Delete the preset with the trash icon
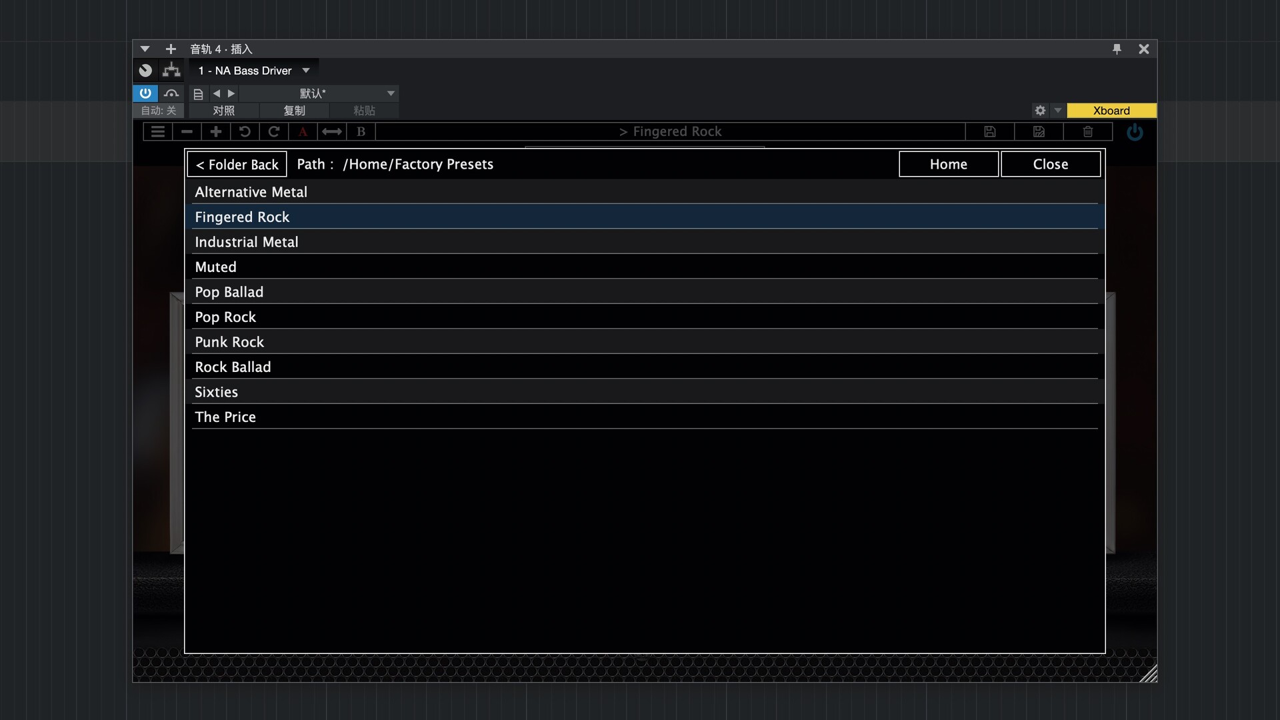Image resolution: width=1280 pixels, height=720 pixels. (x=1088, y=131)
